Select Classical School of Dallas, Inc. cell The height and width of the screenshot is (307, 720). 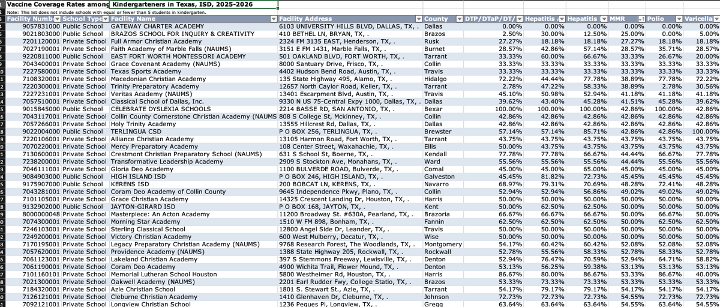pos(194,102)
